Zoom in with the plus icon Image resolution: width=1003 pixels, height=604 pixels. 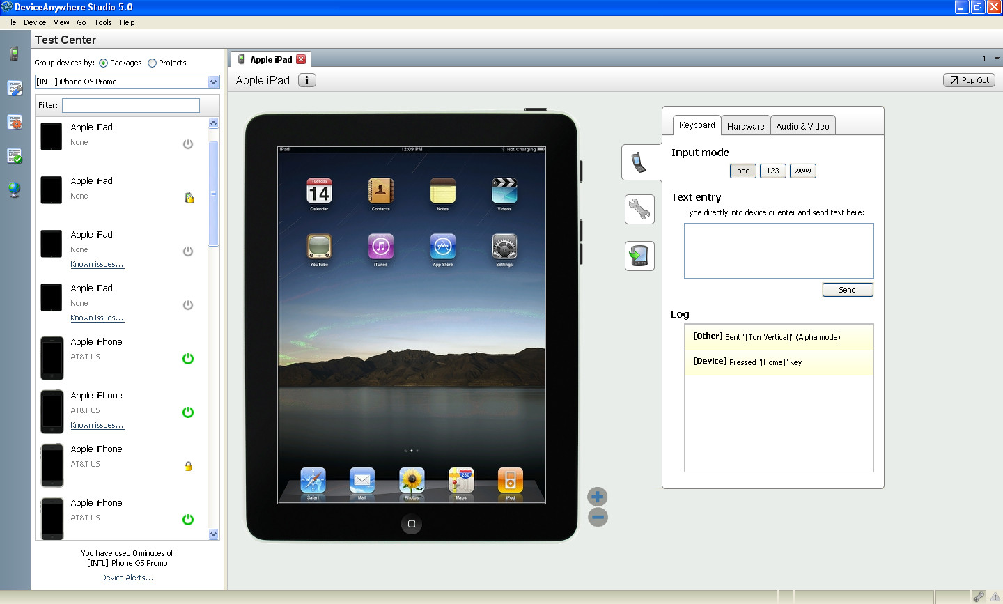click(598, 497)
